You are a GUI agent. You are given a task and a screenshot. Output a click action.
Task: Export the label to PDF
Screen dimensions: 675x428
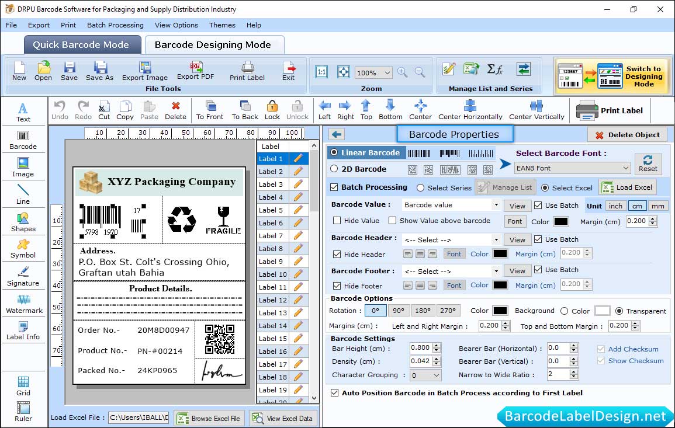[195, 71]
